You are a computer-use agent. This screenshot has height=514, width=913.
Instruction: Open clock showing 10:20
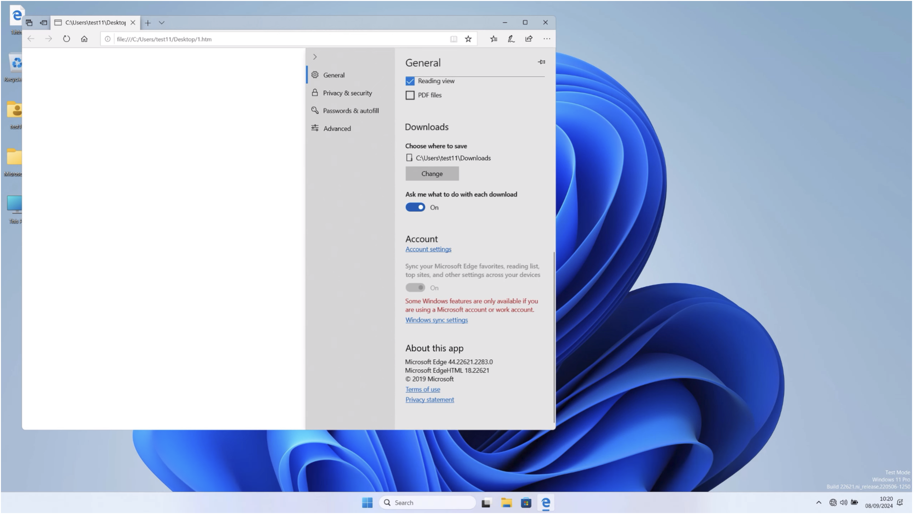pos(879,503)
